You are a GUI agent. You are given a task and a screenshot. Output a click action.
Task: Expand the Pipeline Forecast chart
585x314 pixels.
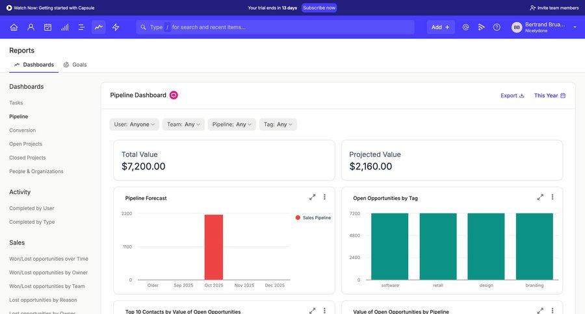312,197
